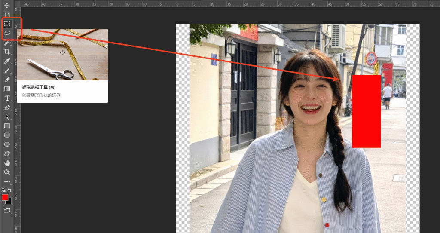The height and width of the screenshot is (233, 440).
Task: Select the Path Selection arrow tool
Action: [7, 116]
